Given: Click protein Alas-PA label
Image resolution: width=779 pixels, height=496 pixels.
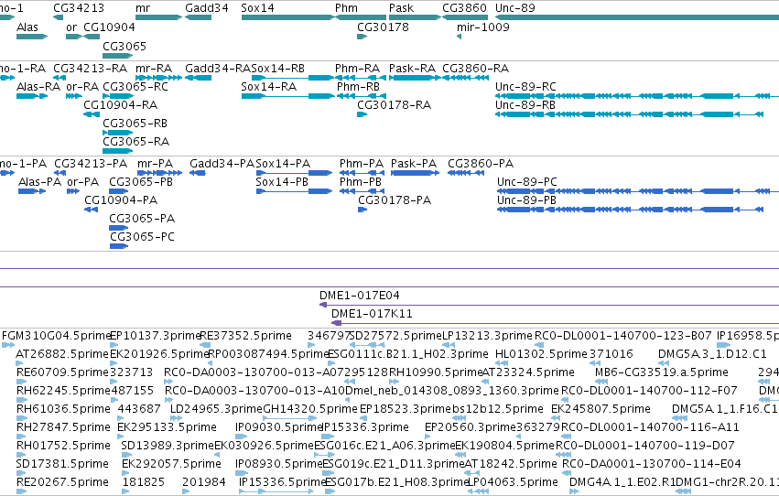Looking at the screenshot, I should click(x=39, y=182).
